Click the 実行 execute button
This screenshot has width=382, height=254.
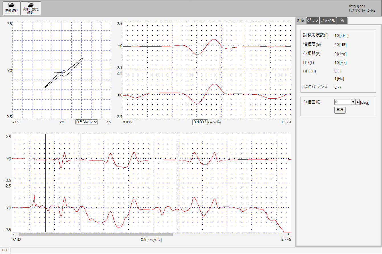click(x=340, y=110)
